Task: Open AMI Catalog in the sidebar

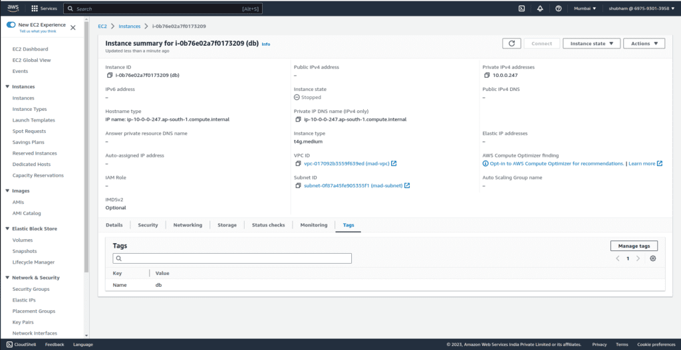Action: point(27,213)
